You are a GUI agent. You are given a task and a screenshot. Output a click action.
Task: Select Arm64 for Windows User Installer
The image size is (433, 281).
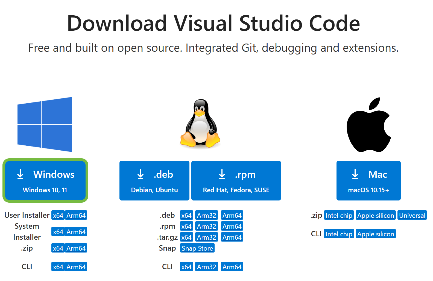76,215
